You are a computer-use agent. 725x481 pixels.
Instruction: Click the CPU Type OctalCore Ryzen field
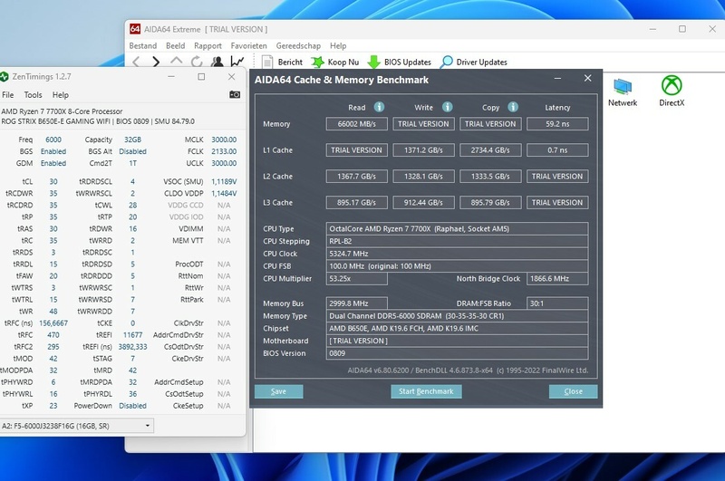[x=457, y=228]
